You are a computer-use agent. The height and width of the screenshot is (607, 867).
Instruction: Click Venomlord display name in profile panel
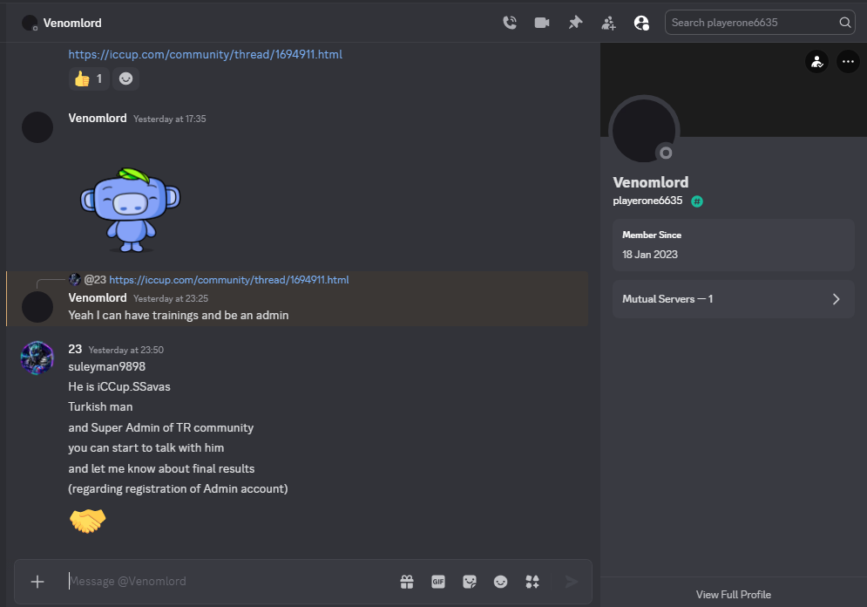coord(650,182)
